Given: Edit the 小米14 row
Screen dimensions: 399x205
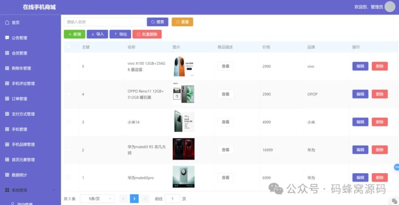Looking at the screenshot, I should pos(360,122).
